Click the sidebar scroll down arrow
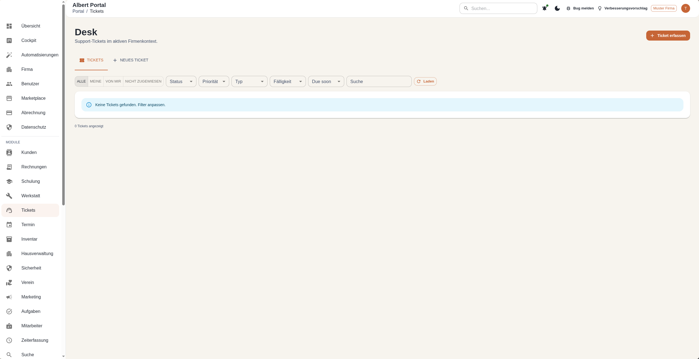This screenshot has width=699, height=359. [x=63, y=356]
